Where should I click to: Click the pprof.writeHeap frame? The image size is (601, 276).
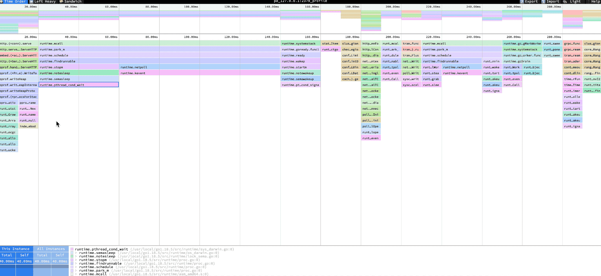(x=19, y=79)
